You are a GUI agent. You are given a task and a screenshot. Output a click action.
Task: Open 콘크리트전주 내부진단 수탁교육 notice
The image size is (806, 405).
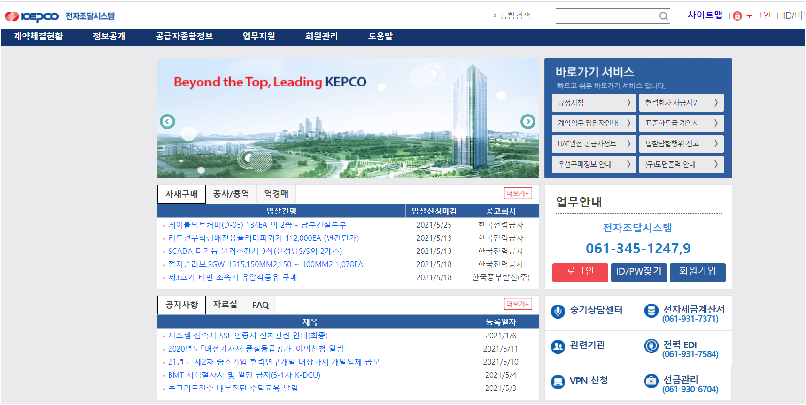pos(233,389)
